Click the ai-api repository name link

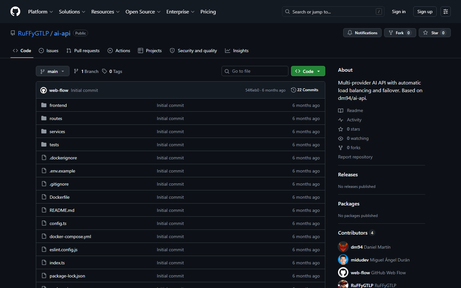tap(62, 33)
